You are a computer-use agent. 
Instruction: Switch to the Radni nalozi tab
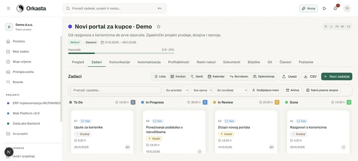(206, 62)
